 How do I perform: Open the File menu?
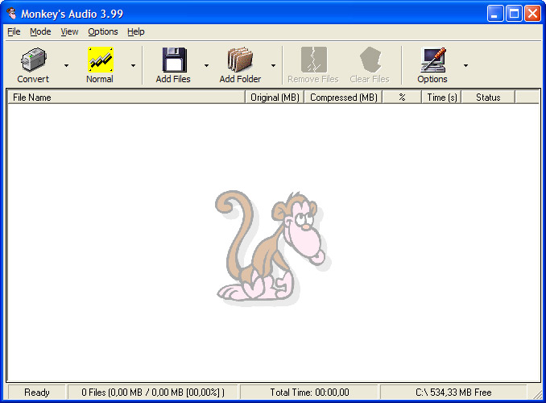(14, 31)
